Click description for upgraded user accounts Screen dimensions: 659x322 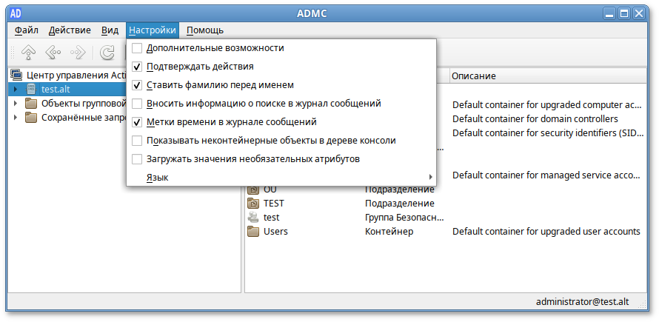pyautogui.click(x=546, y=231)
